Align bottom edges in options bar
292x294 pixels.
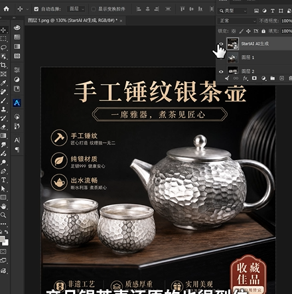coord(200,9)
